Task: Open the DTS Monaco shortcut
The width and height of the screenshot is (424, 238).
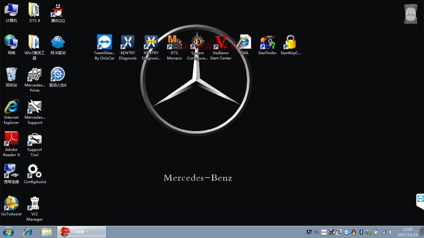Action: [174, 47]
